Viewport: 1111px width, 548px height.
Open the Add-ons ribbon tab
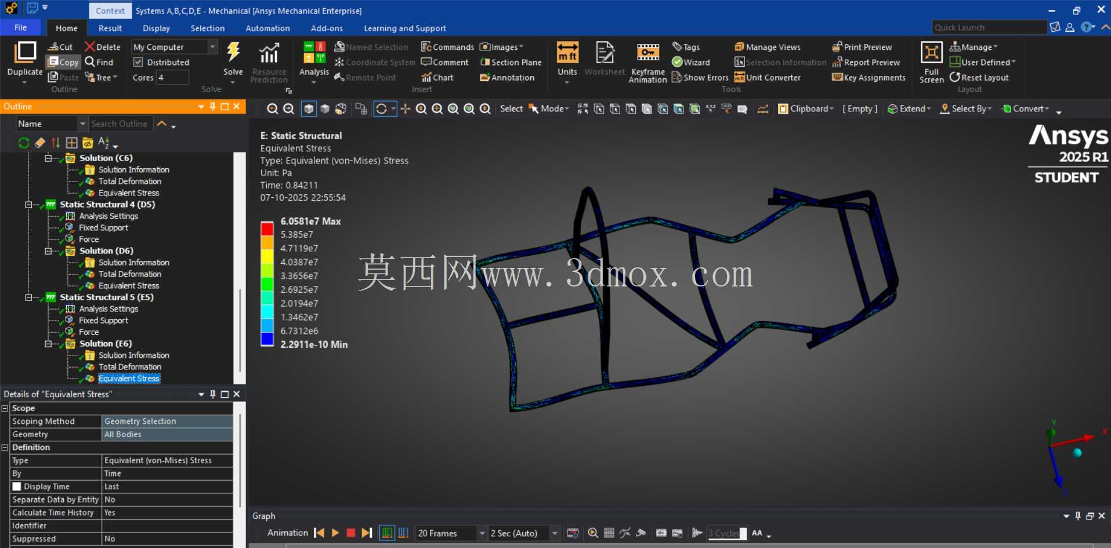pyautogui.click(x=327, y=28)
